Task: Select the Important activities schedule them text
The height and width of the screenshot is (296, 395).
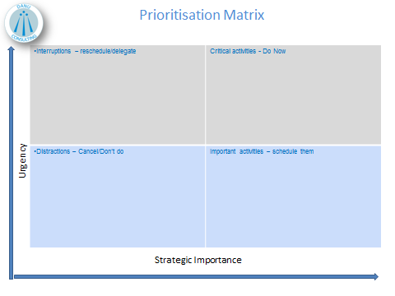Action: point(262,151)
